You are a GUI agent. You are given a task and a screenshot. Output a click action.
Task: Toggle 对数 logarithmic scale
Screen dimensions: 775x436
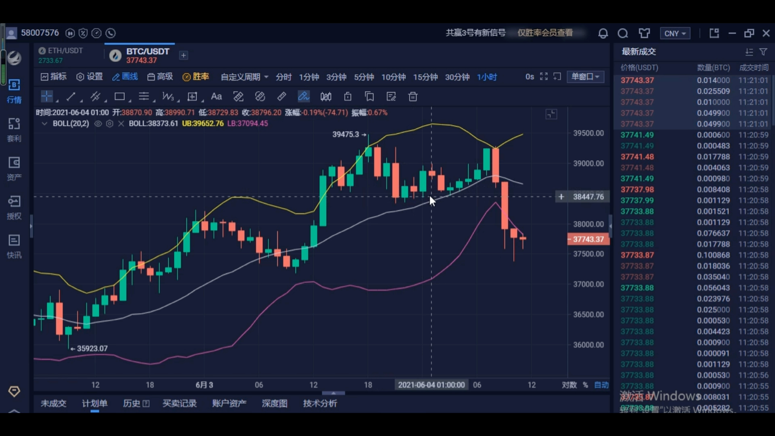point(569,385)
